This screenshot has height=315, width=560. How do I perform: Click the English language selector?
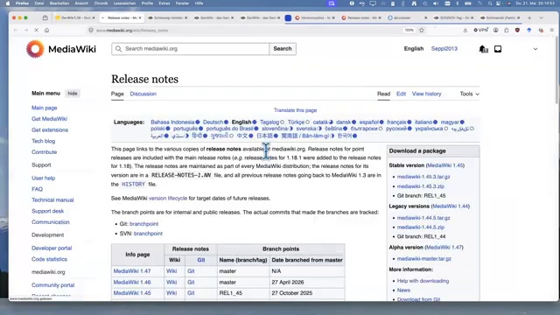(414, 49)
